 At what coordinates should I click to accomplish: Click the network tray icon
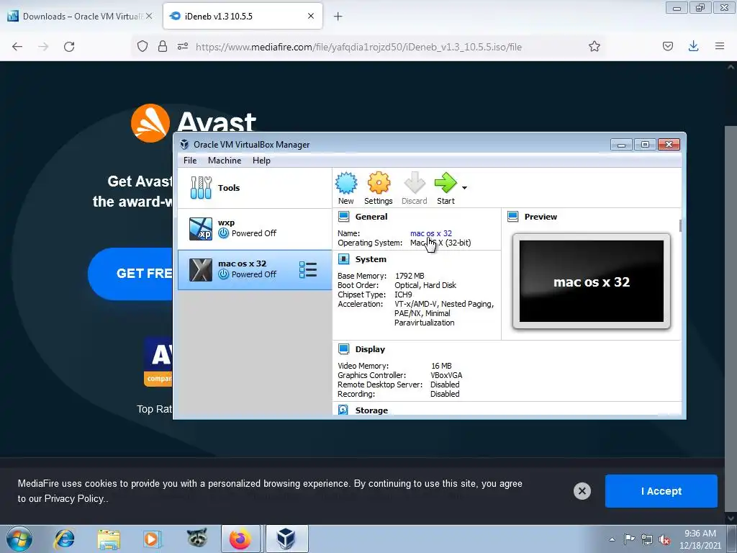(x=647, y=539)
